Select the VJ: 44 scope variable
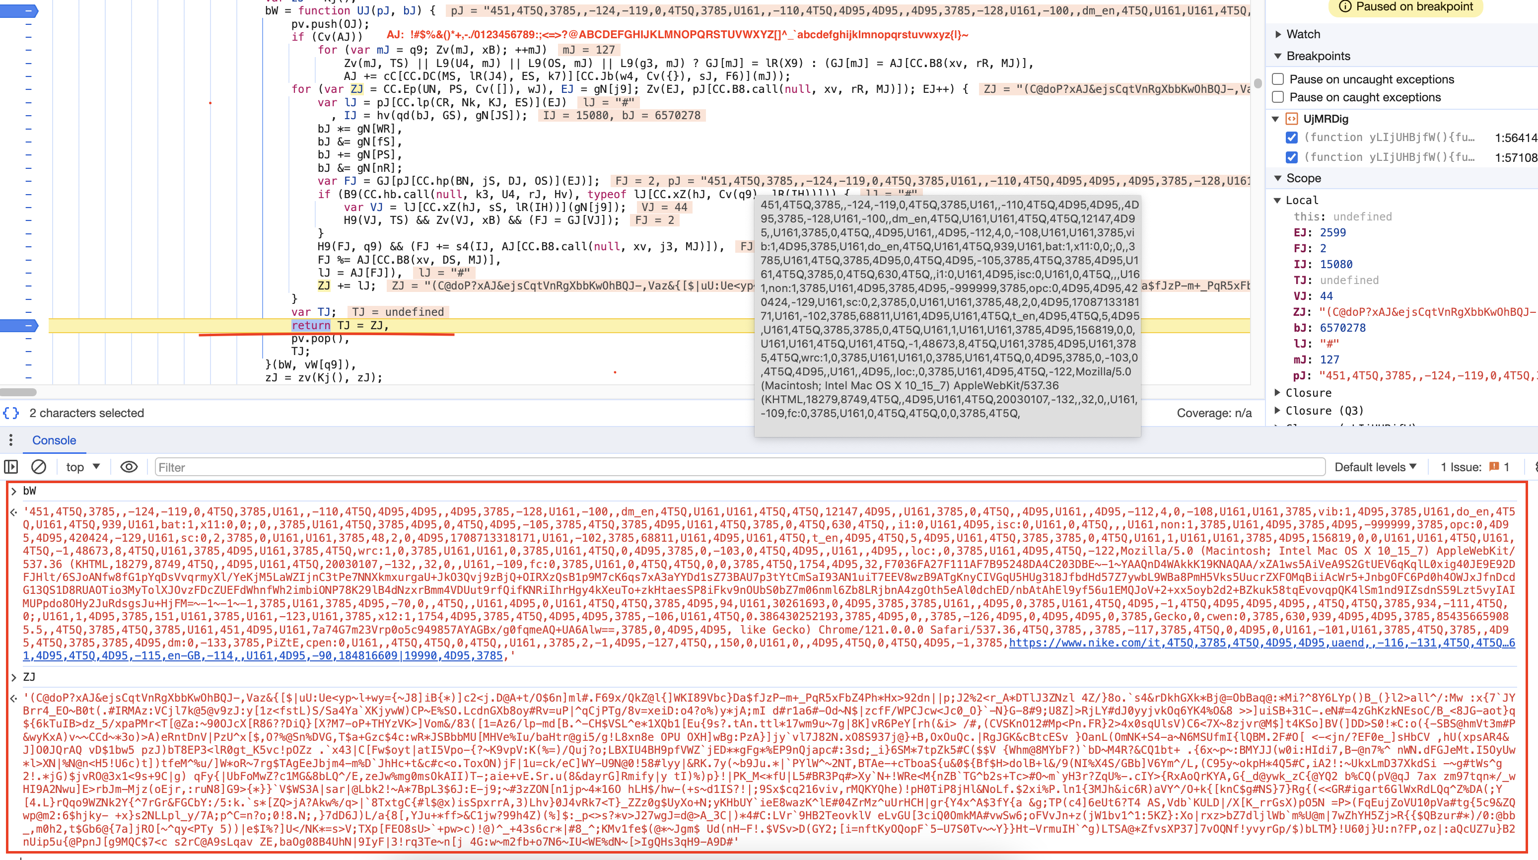 point(1313,295)
